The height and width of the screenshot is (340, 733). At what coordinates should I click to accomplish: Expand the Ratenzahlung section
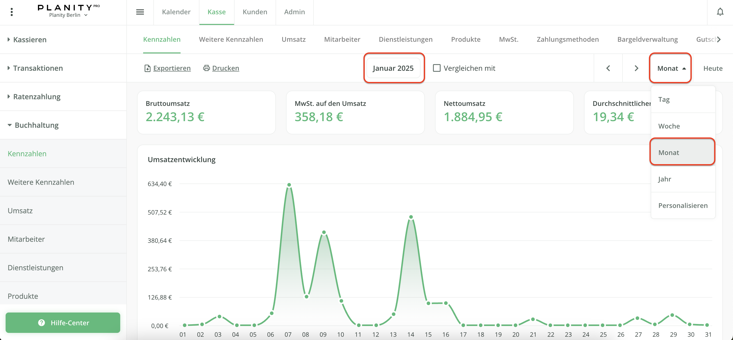pos(63,97)
